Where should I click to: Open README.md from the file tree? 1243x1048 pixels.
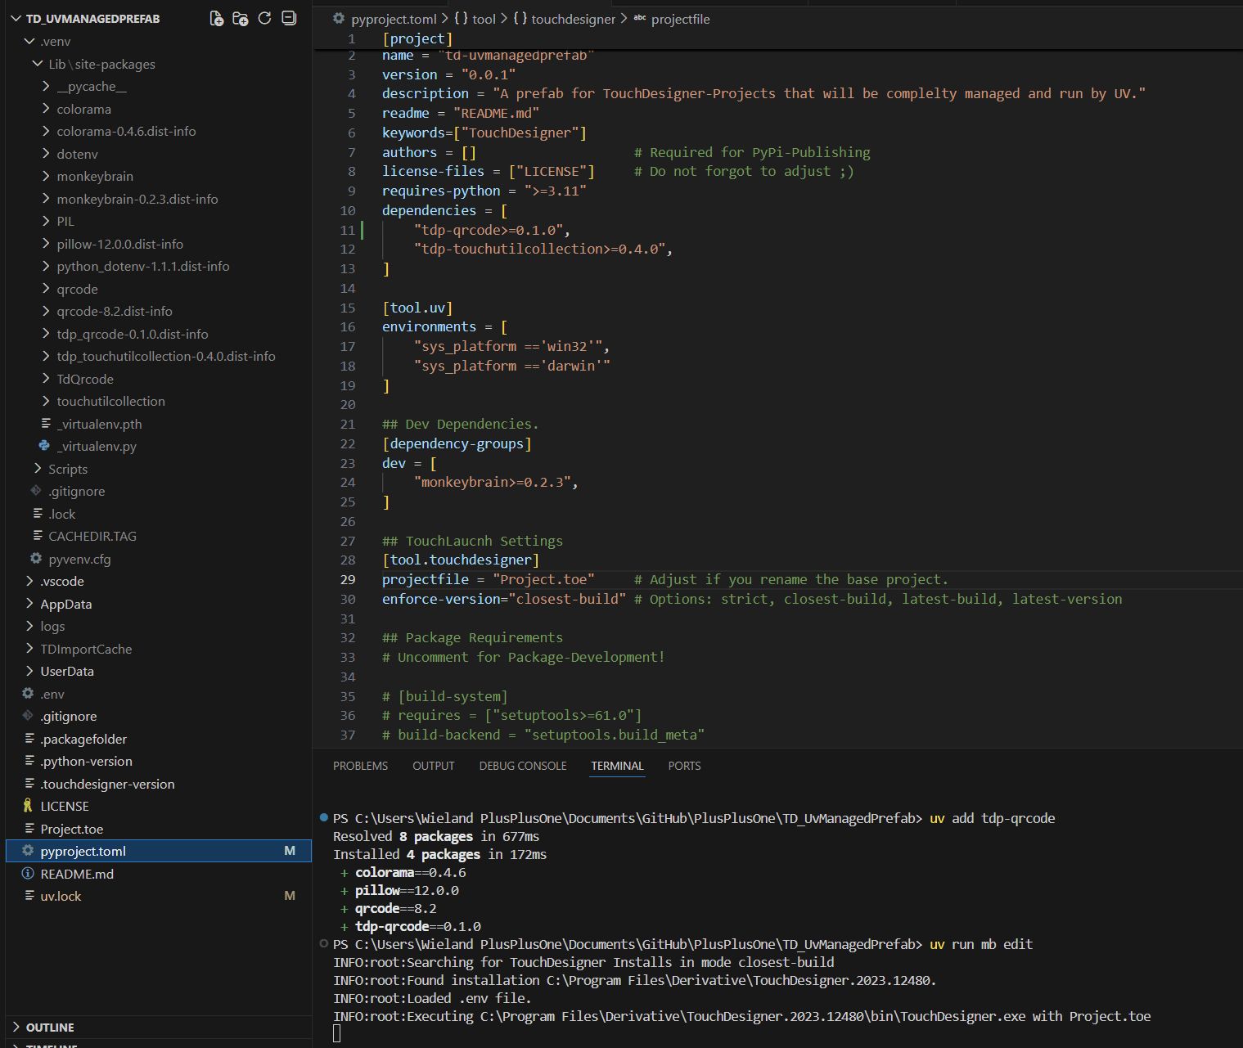pyautogui.click(x=77, y=874)
